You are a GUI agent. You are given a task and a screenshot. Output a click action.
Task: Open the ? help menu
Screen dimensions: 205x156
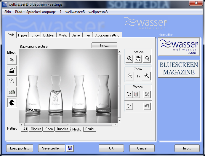pyautogui.click(x=60, y=12)
